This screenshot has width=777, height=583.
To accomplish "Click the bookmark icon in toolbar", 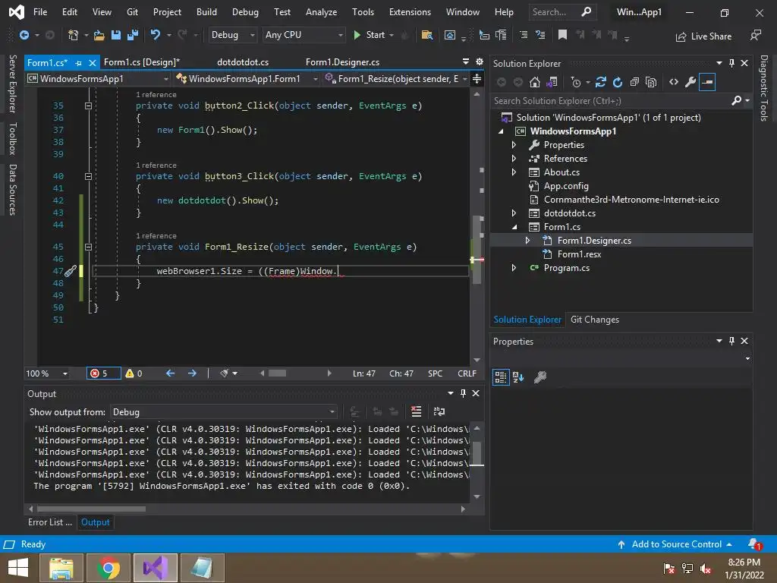I will [x=562, y=35].
